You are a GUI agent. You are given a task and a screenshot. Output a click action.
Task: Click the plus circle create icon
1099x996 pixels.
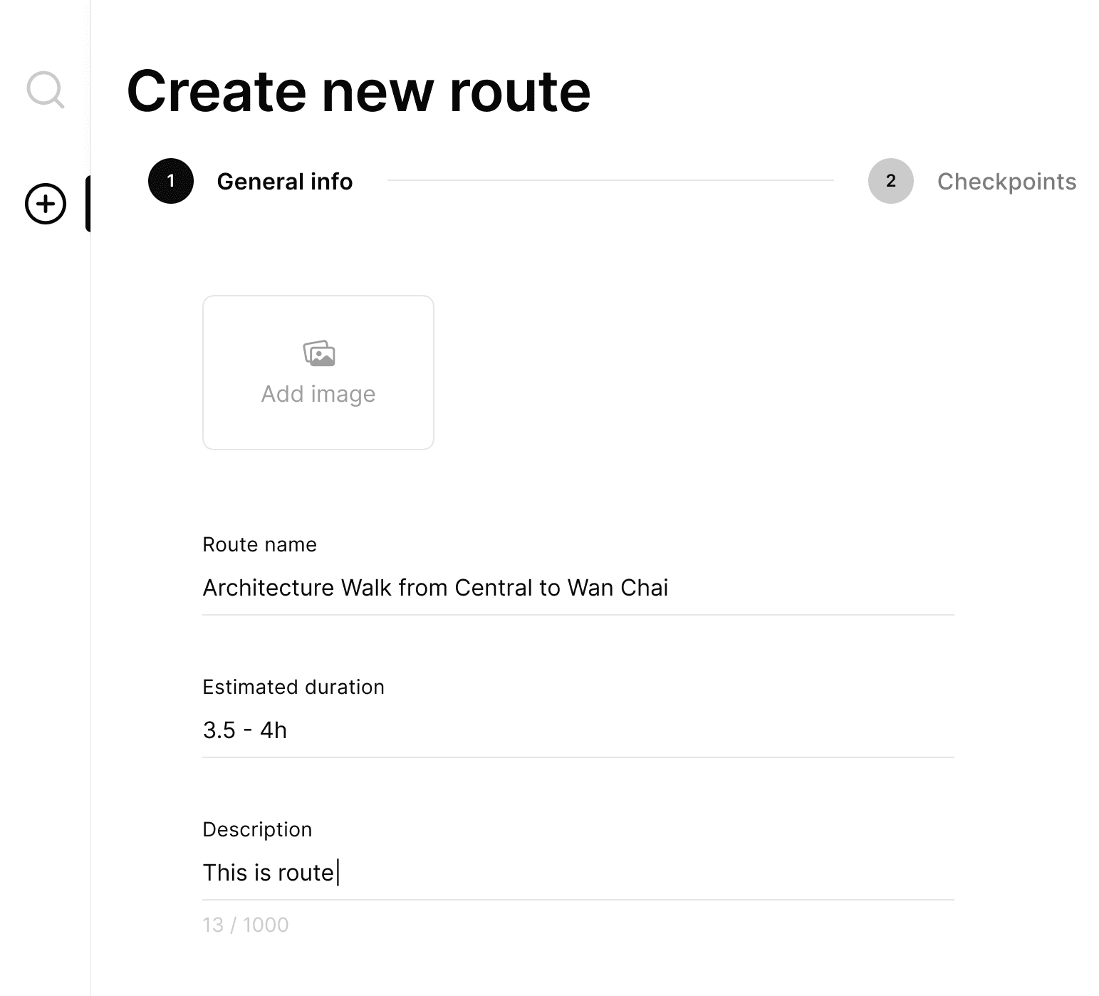click(x=46, y=204)
